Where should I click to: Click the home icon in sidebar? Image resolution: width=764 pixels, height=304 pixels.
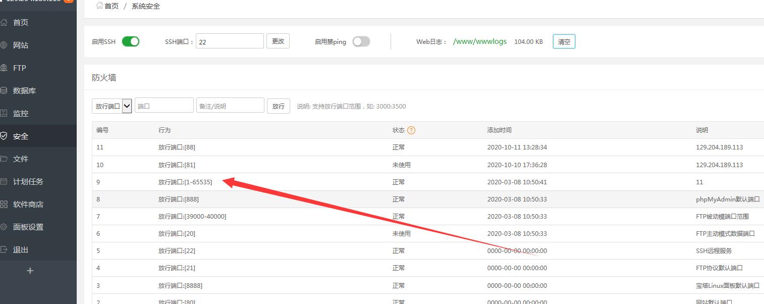[x=4, y=22]
